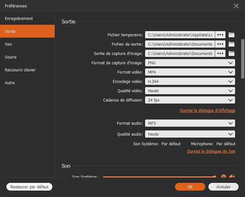The image size is (245, 197).
Task: Expand the Format de capture d'image dropdown
Action: 190,63
